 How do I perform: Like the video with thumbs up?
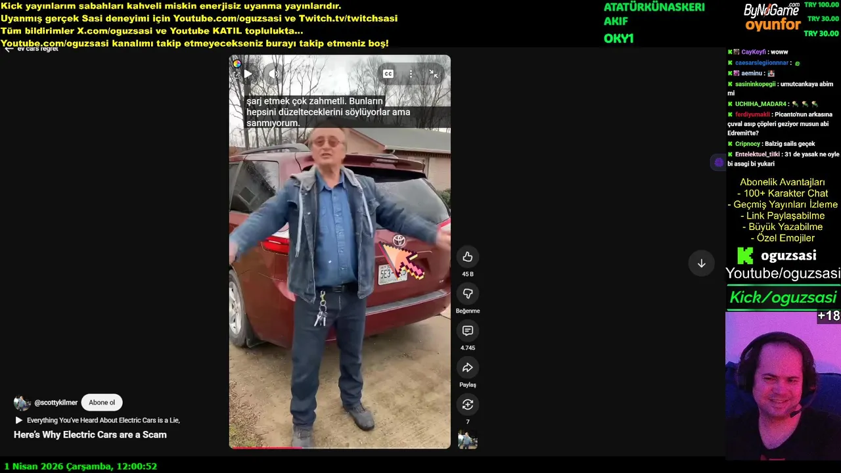(x=468, y=257)
